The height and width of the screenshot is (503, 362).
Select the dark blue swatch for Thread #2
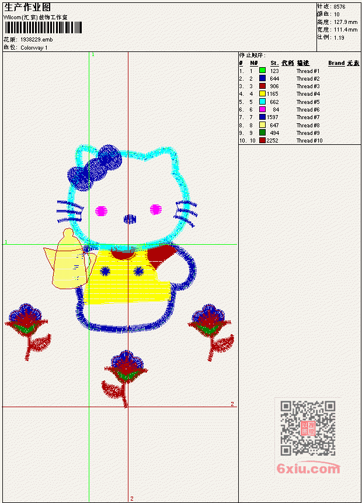coord(262,78)
